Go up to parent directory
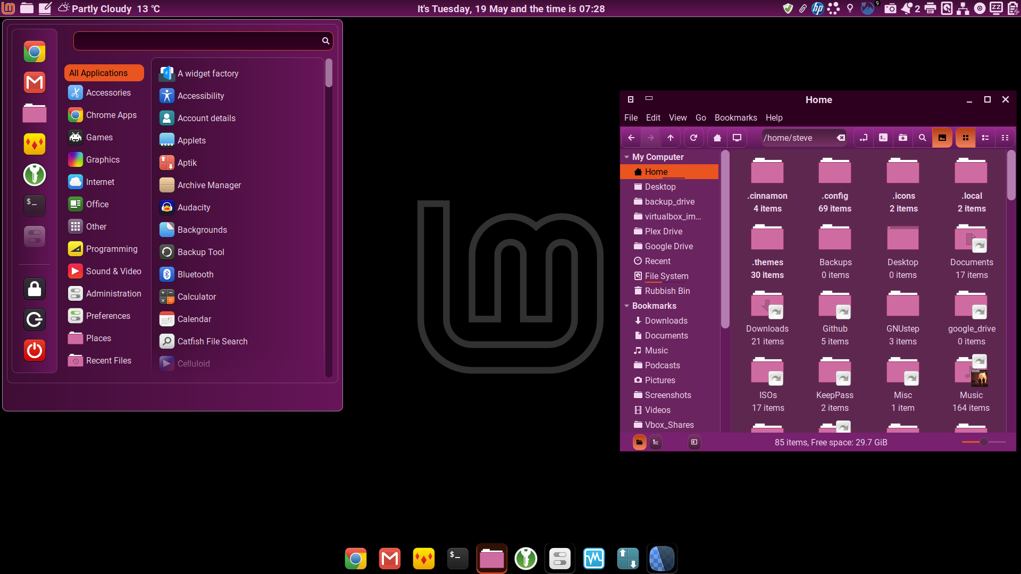Viewport: 1021px width, 574px height. [x=671, y=138]
